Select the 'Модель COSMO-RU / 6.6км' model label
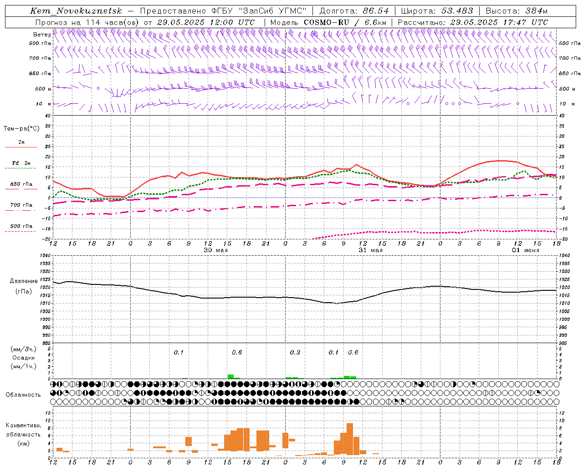This screenshot has height=466, width=583. click(x=328, y=22)
